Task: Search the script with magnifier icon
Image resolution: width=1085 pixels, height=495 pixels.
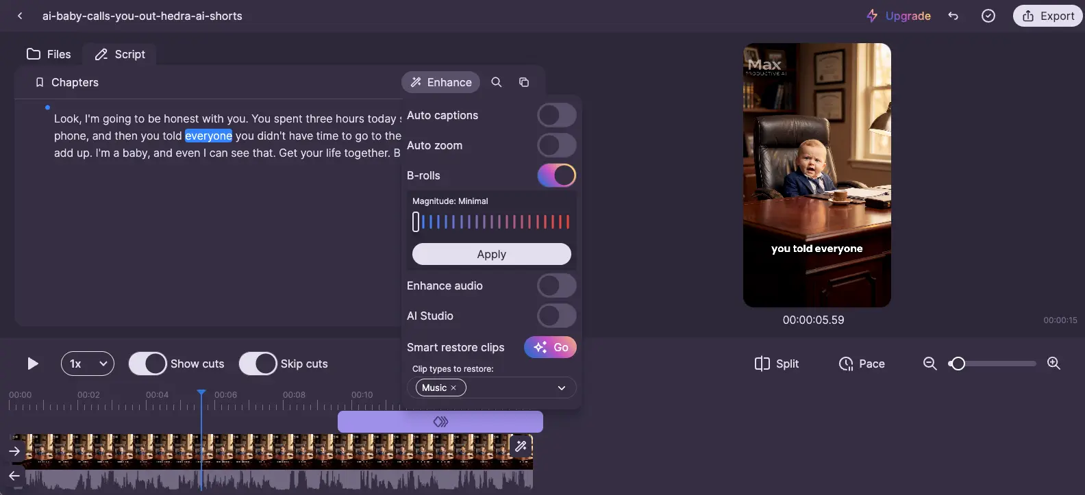Action: tap(497, 82)
